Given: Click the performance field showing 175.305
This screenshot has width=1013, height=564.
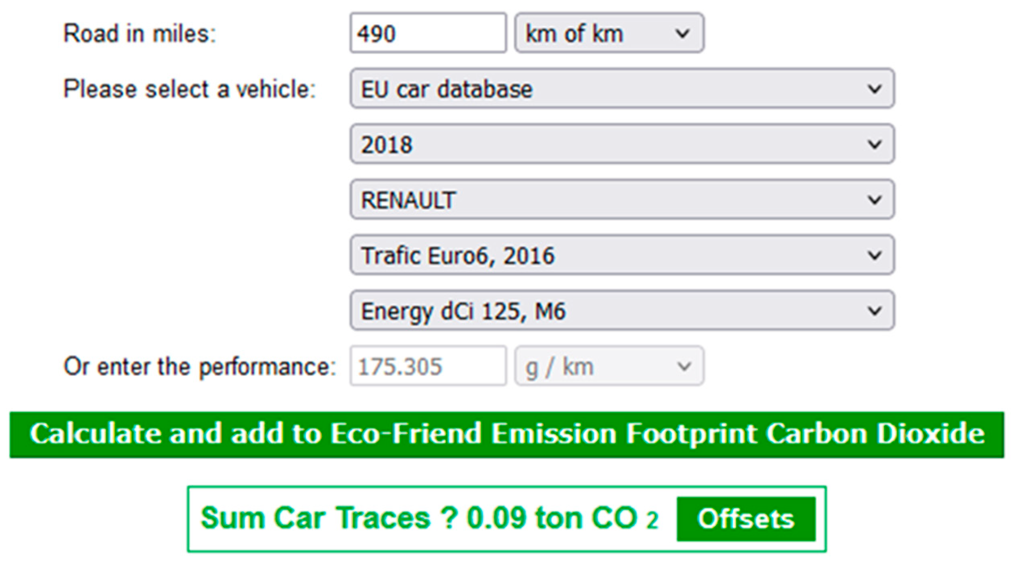Looking at the screenshot, I should coord(428,366).
